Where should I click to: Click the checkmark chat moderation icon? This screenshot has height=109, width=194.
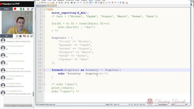[x=28, y=36]
